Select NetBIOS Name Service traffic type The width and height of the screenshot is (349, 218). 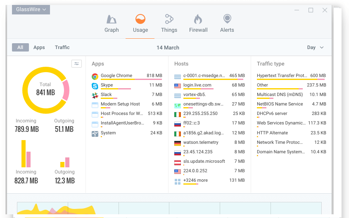291,105
